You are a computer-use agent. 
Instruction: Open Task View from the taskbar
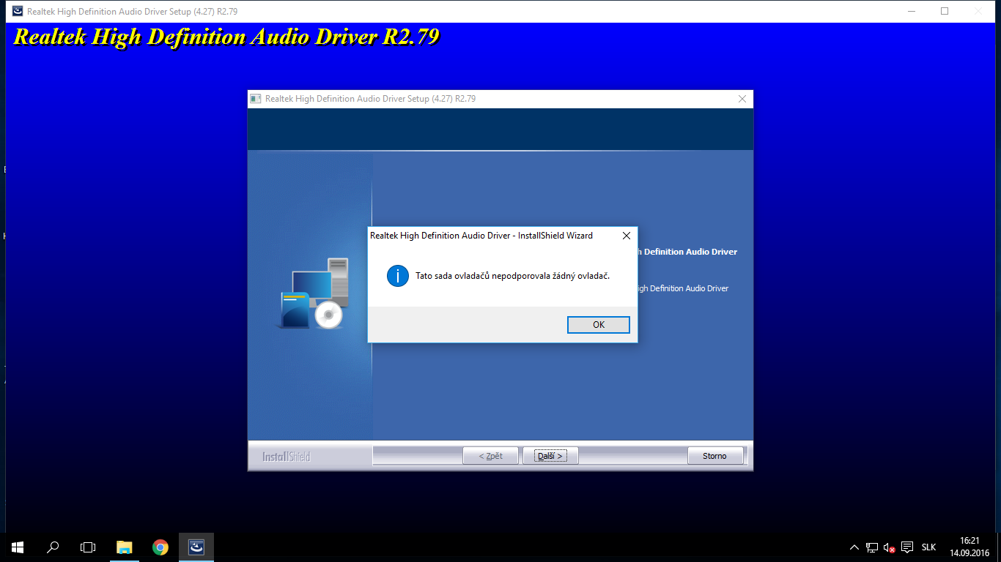(88, 547)
